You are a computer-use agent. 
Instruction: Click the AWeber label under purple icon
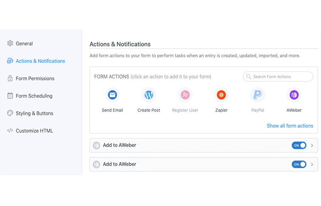coord(294,110)
